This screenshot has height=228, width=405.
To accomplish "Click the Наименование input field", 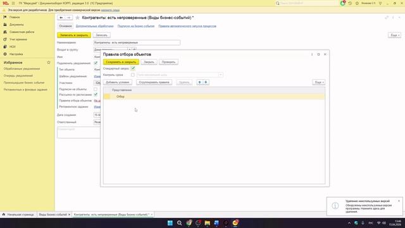I will pos(137,42).
